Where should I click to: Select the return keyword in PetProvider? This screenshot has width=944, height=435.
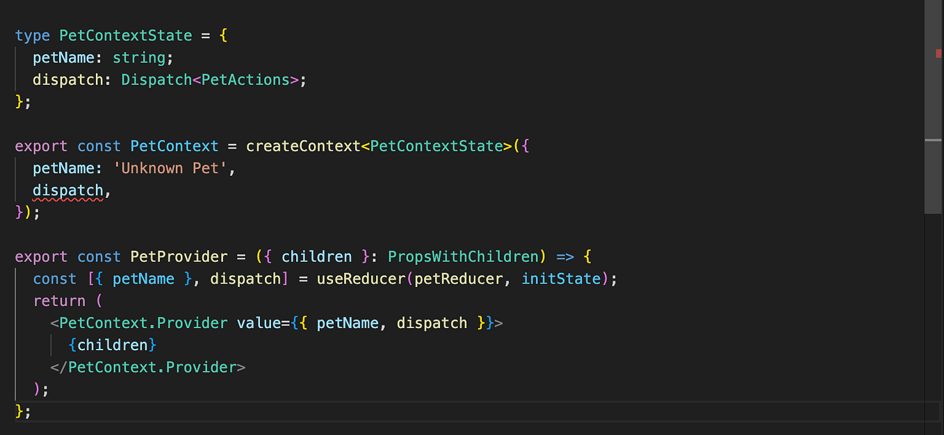60,300
